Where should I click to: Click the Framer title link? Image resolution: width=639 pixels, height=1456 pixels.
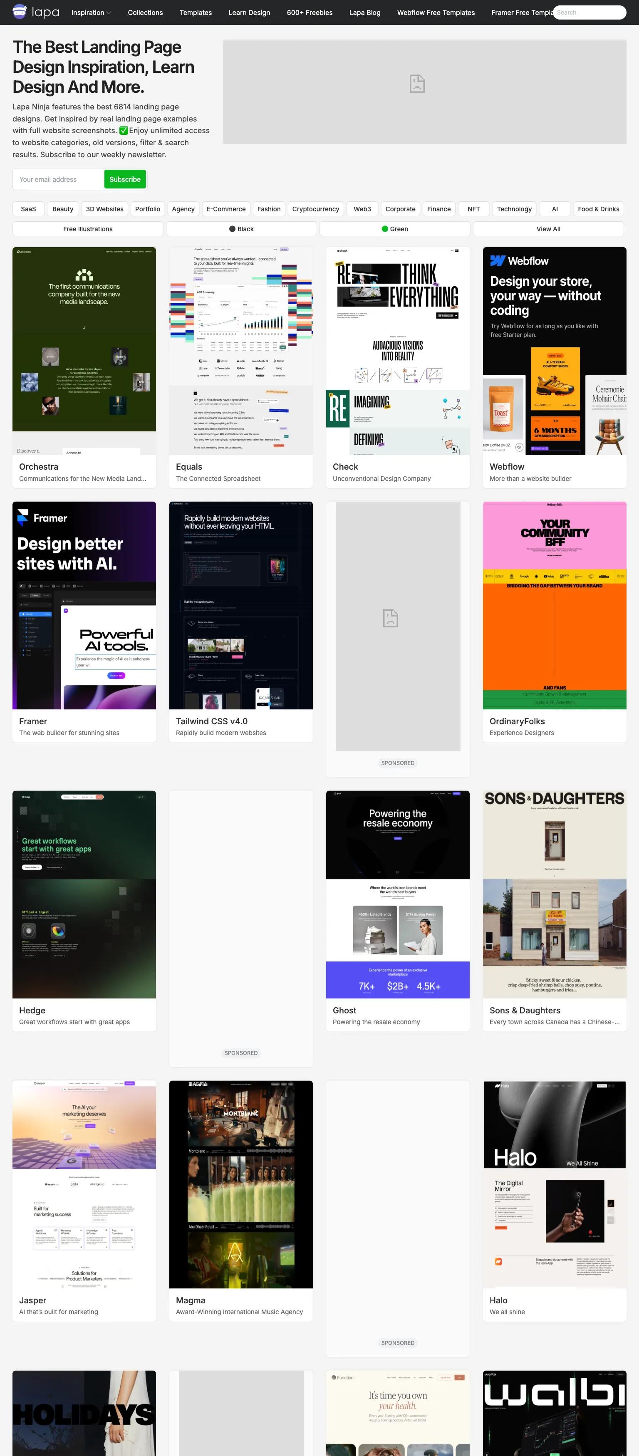click(33, 721)
